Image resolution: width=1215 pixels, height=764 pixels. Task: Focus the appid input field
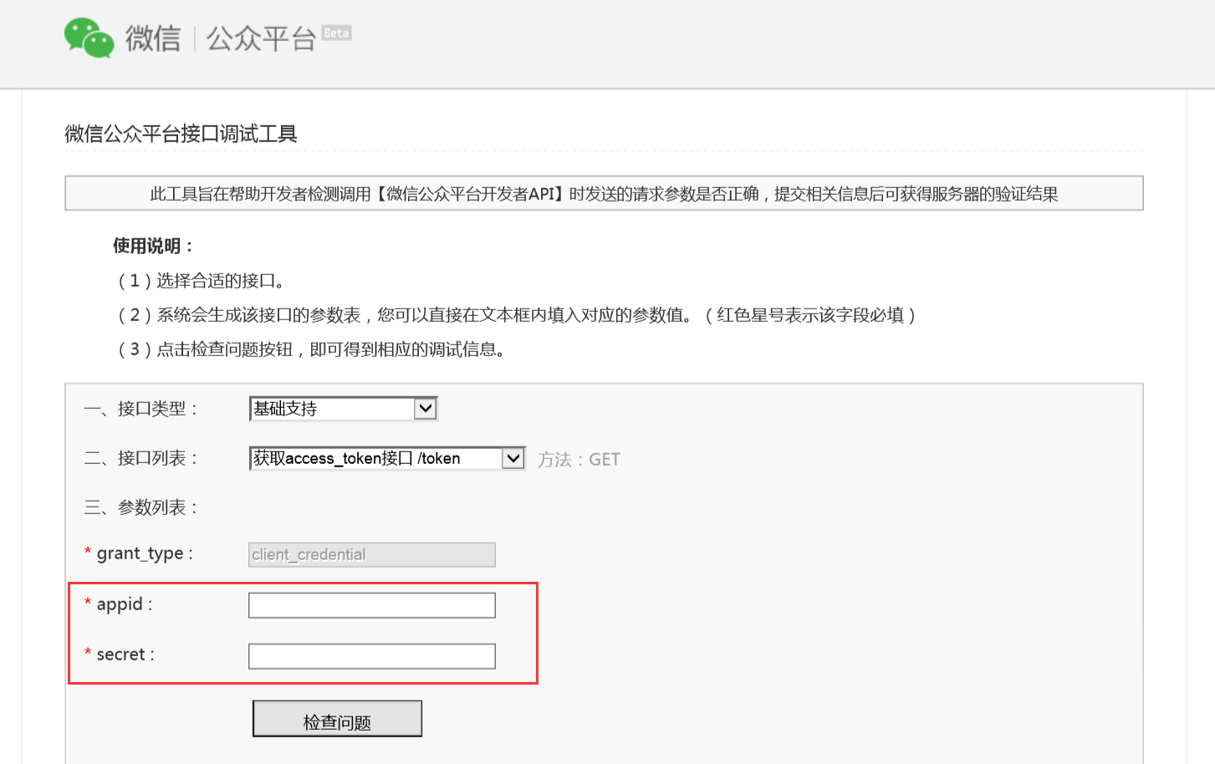pyautogui.click(x=372, y=605)
